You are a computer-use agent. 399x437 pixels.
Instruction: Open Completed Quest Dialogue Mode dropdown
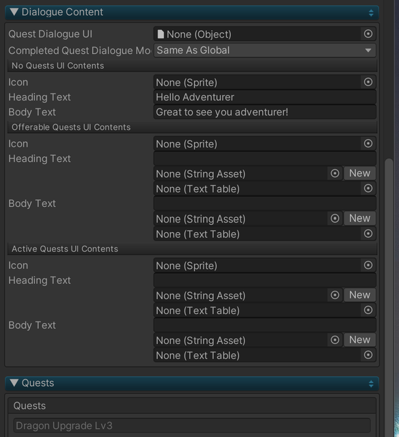pyautogui.click(x=265, y=51)
